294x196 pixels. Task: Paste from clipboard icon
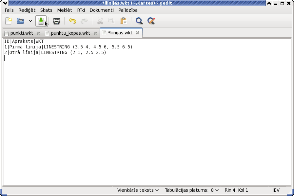pos(124,21)
